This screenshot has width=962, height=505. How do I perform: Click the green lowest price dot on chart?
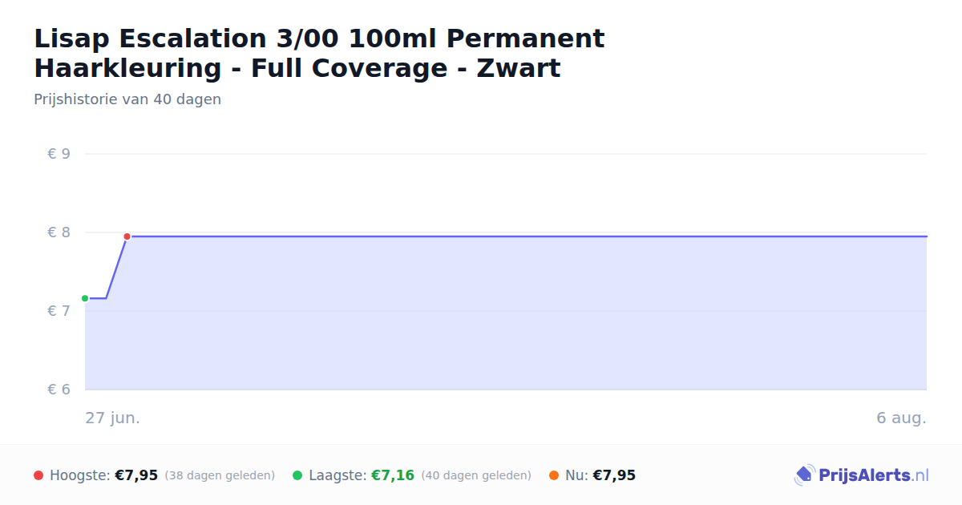click(x=85, y=298)
